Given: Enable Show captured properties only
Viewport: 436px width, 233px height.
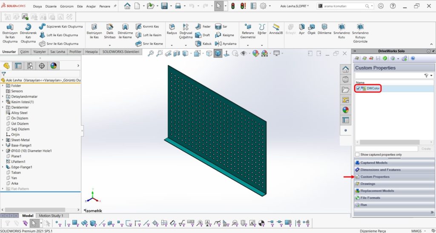Looking at the screenshot, I should [x=357, y=154].
